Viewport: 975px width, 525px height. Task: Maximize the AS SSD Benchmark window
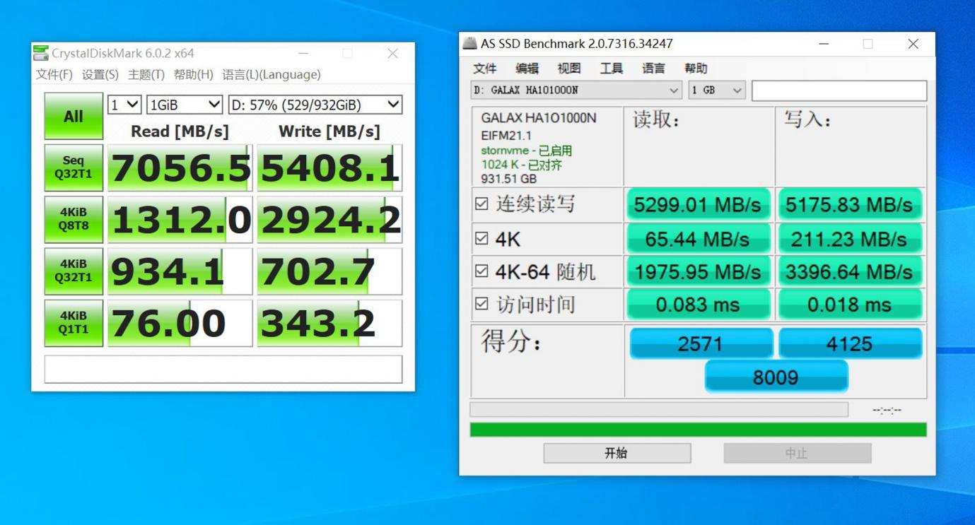[868, 44]
